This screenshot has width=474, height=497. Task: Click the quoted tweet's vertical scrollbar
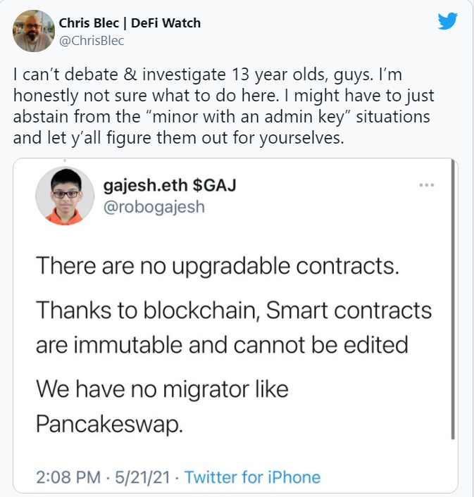453,303
